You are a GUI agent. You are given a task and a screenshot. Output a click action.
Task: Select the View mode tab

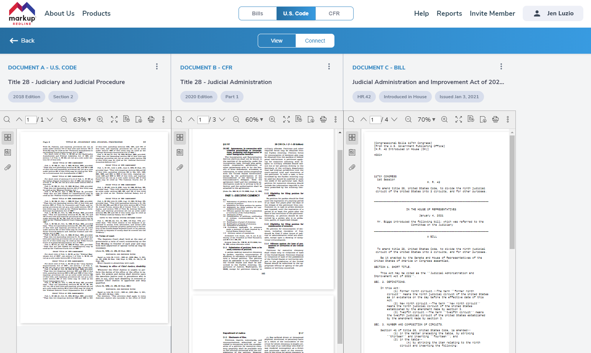pyautogui.click(x=277, y=41)
